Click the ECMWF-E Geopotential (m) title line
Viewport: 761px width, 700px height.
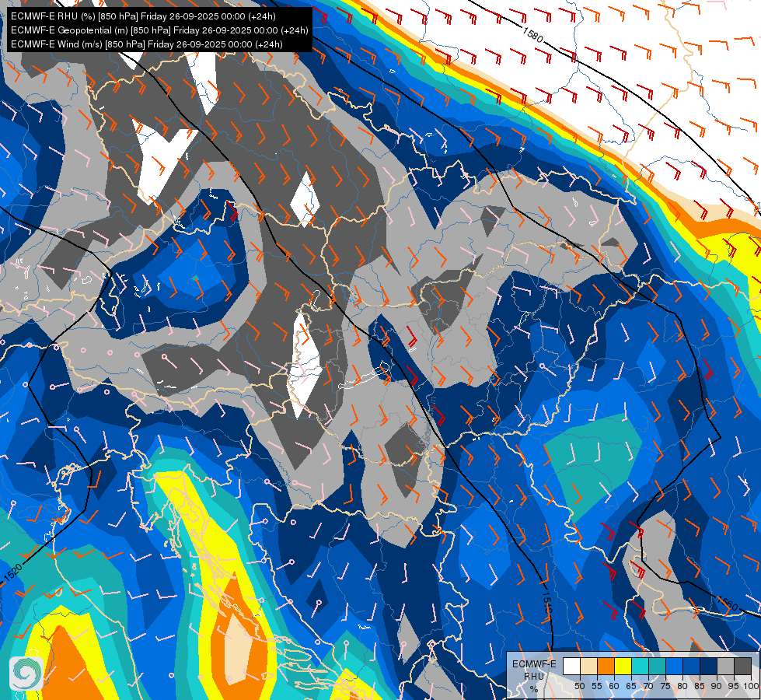click(x=159, y=30)
